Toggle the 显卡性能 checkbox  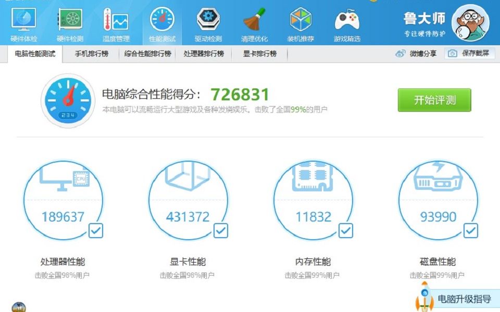221,230
